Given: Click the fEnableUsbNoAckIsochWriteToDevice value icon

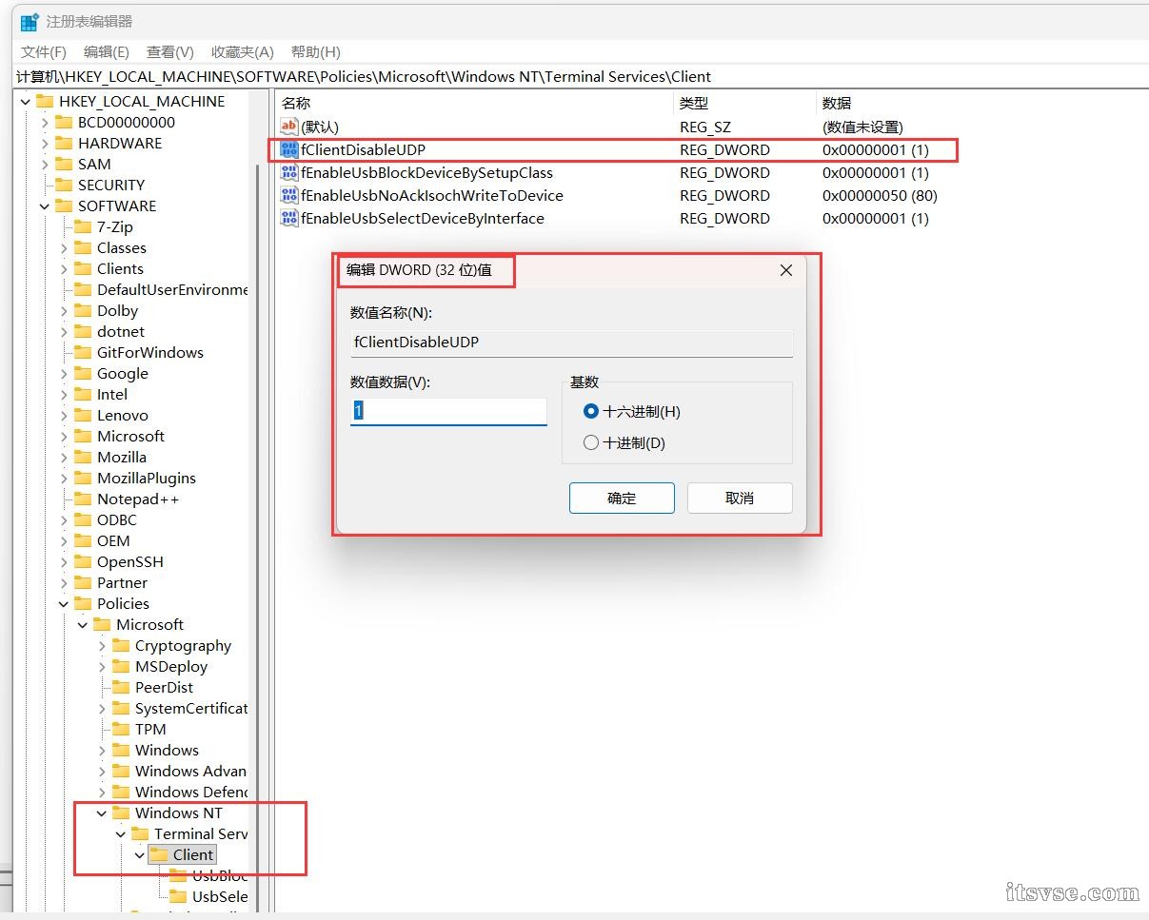Looking at the screenshot, I should (x=289, y=196).
